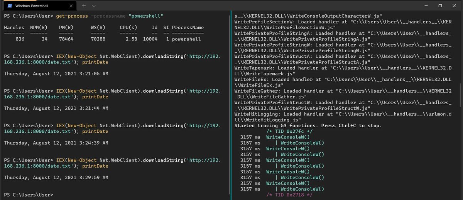Click date output 3:21:05 AM line
Screen dimensions: 463x200
(x=56, y=73)
